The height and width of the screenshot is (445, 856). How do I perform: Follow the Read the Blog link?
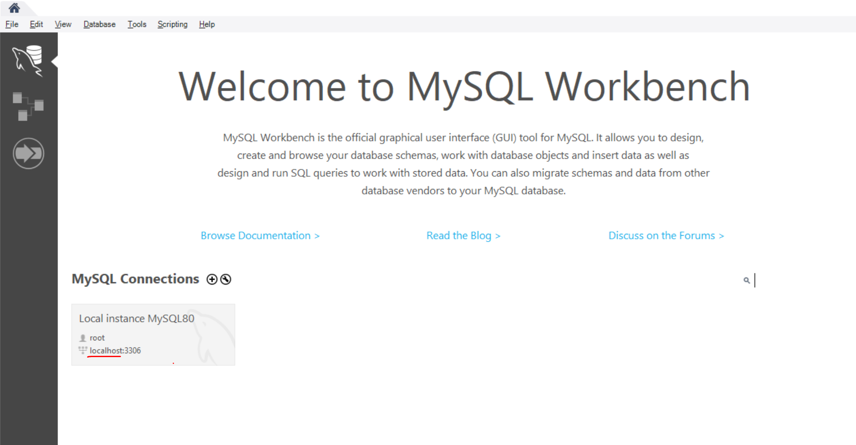coord(463,236)
